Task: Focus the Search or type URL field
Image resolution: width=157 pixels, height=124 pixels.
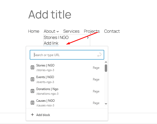Action: [x=67, y=55]
